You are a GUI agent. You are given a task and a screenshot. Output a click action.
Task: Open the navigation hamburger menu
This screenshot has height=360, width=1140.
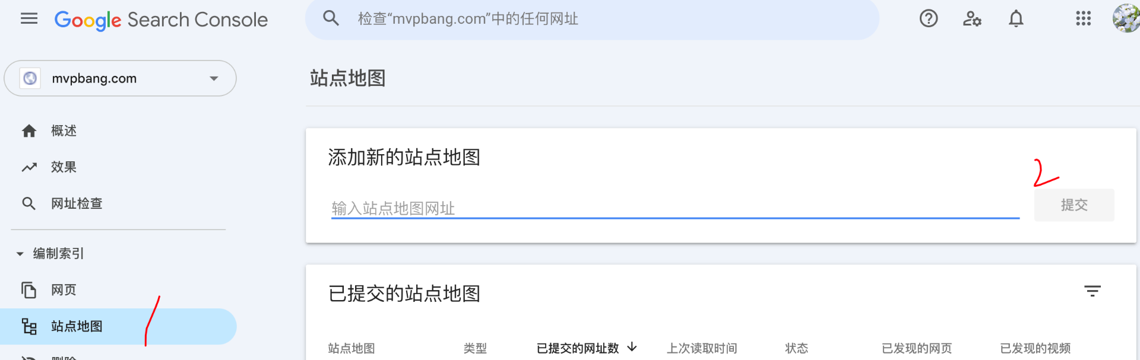[x=28, y=18]
